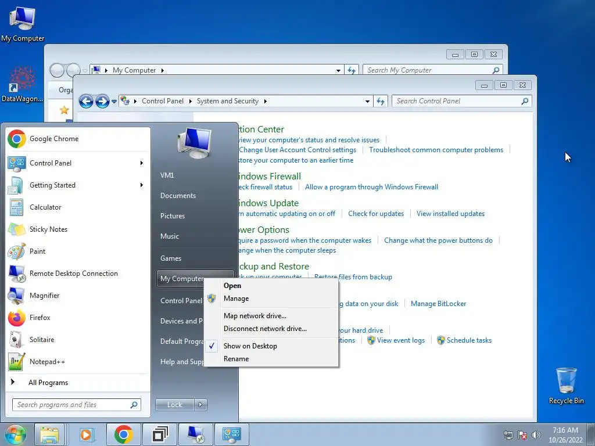Select DataWagon desktop shortcut
595x446 pixels.
[23, 85]
